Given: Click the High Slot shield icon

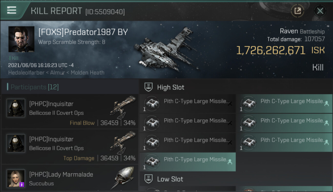Looking at the screenshot, I should point(149,87).
